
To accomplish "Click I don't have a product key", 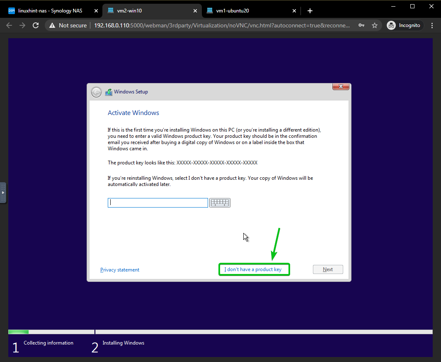I will [253, 269].
